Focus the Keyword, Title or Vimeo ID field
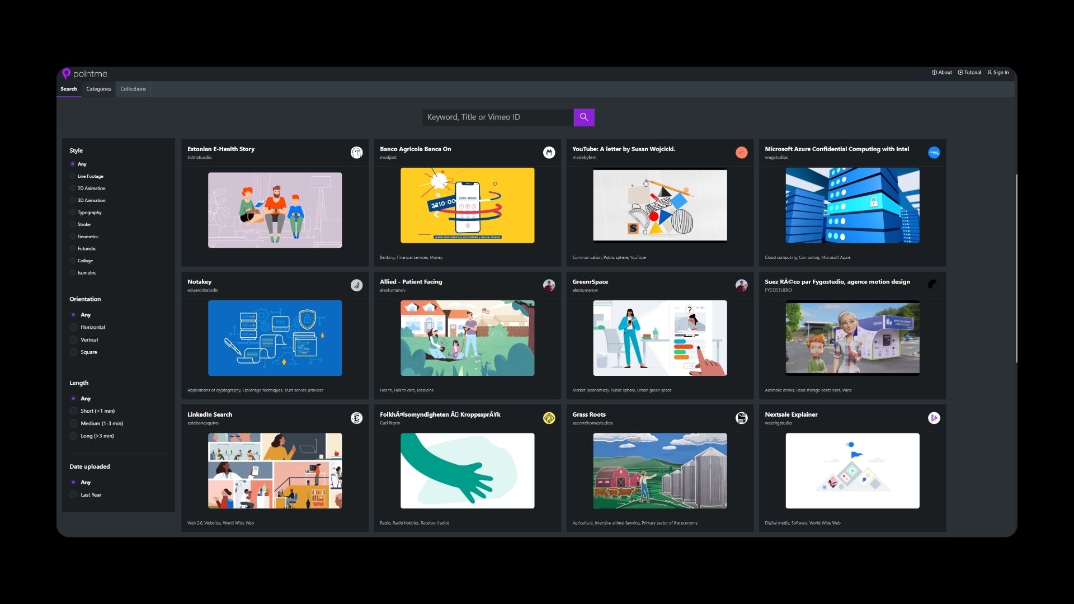The width and height of the screenshot is (1074, 604). pyautogui.click(x=497, y=117)
